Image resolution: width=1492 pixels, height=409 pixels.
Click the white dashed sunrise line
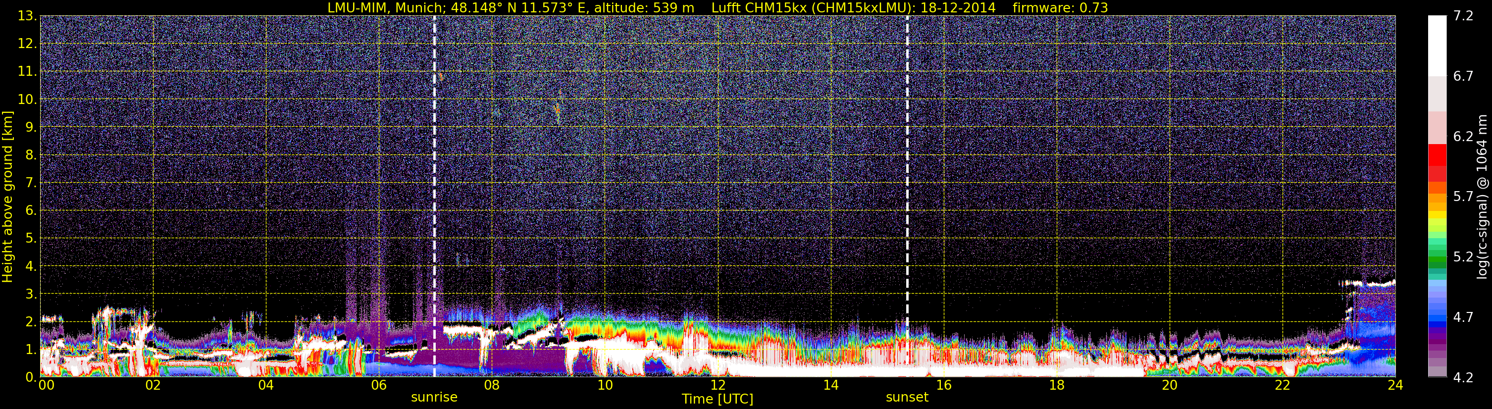point(434,197)
